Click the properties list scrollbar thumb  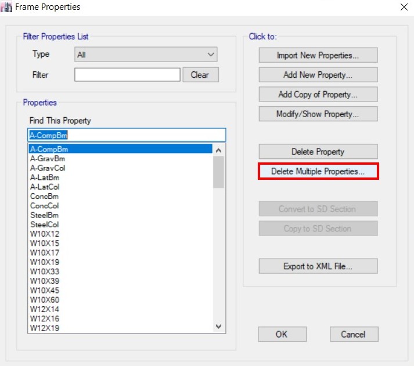(219, 172)
